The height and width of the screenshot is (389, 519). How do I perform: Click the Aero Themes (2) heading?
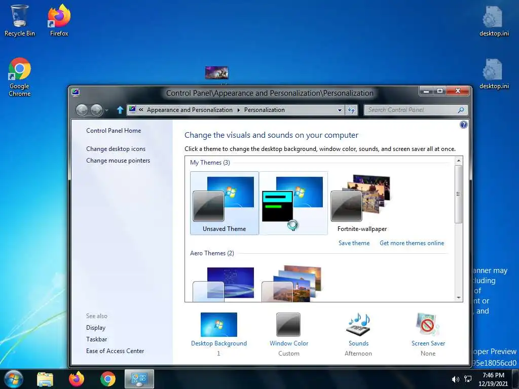[212, 253]
